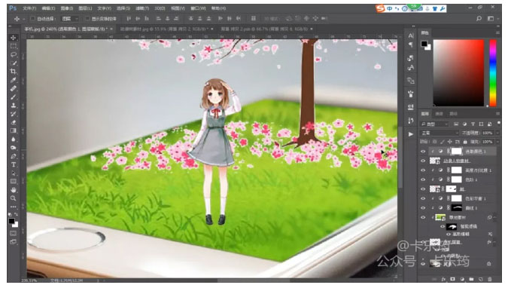
Task: Click the new group folder icon
Action: click(471, 279)
